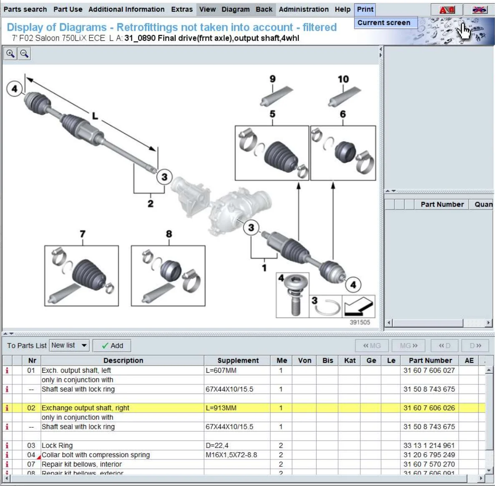
Task: Click repair kit box labeled 8
Action: [x=168, y=276]
